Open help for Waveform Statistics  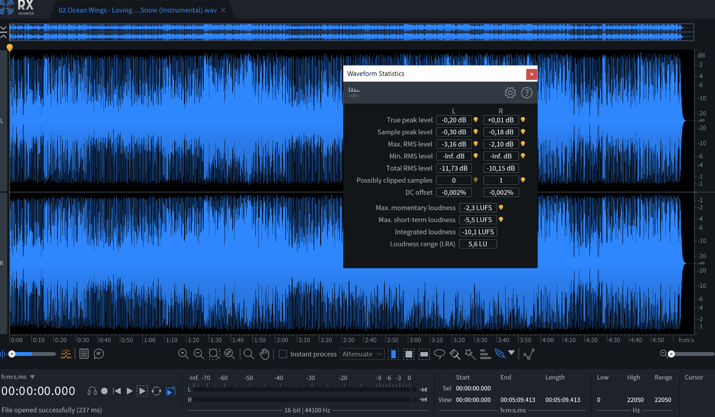[x=527, y=93]
